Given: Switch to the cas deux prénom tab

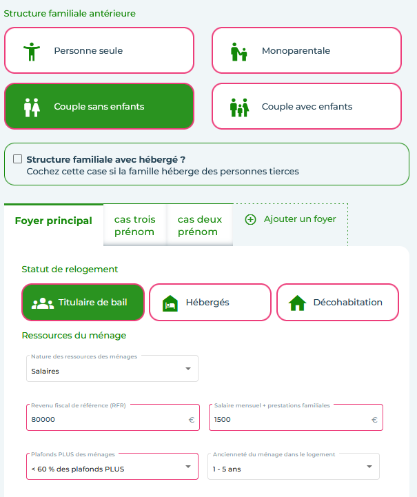Looking at the screenshot, I should [200, 225].
